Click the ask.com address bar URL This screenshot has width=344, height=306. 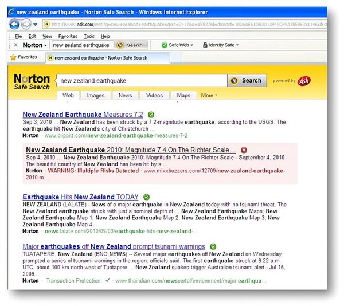pos(189,25)
